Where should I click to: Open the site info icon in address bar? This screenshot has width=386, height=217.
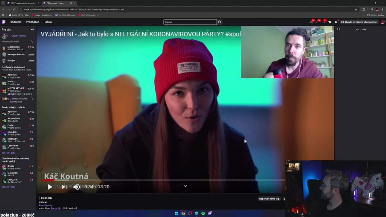point(21,9)
